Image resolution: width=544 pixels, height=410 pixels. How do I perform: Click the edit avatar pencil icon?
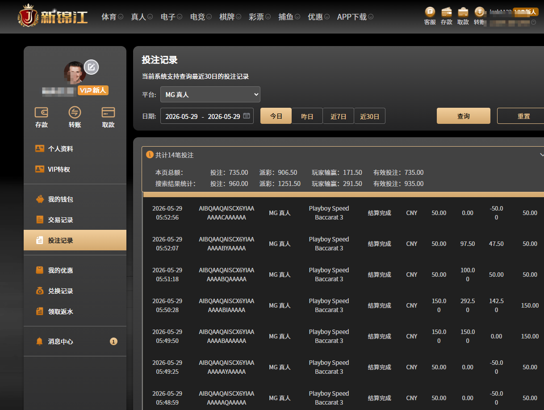[x=91, y=67]
